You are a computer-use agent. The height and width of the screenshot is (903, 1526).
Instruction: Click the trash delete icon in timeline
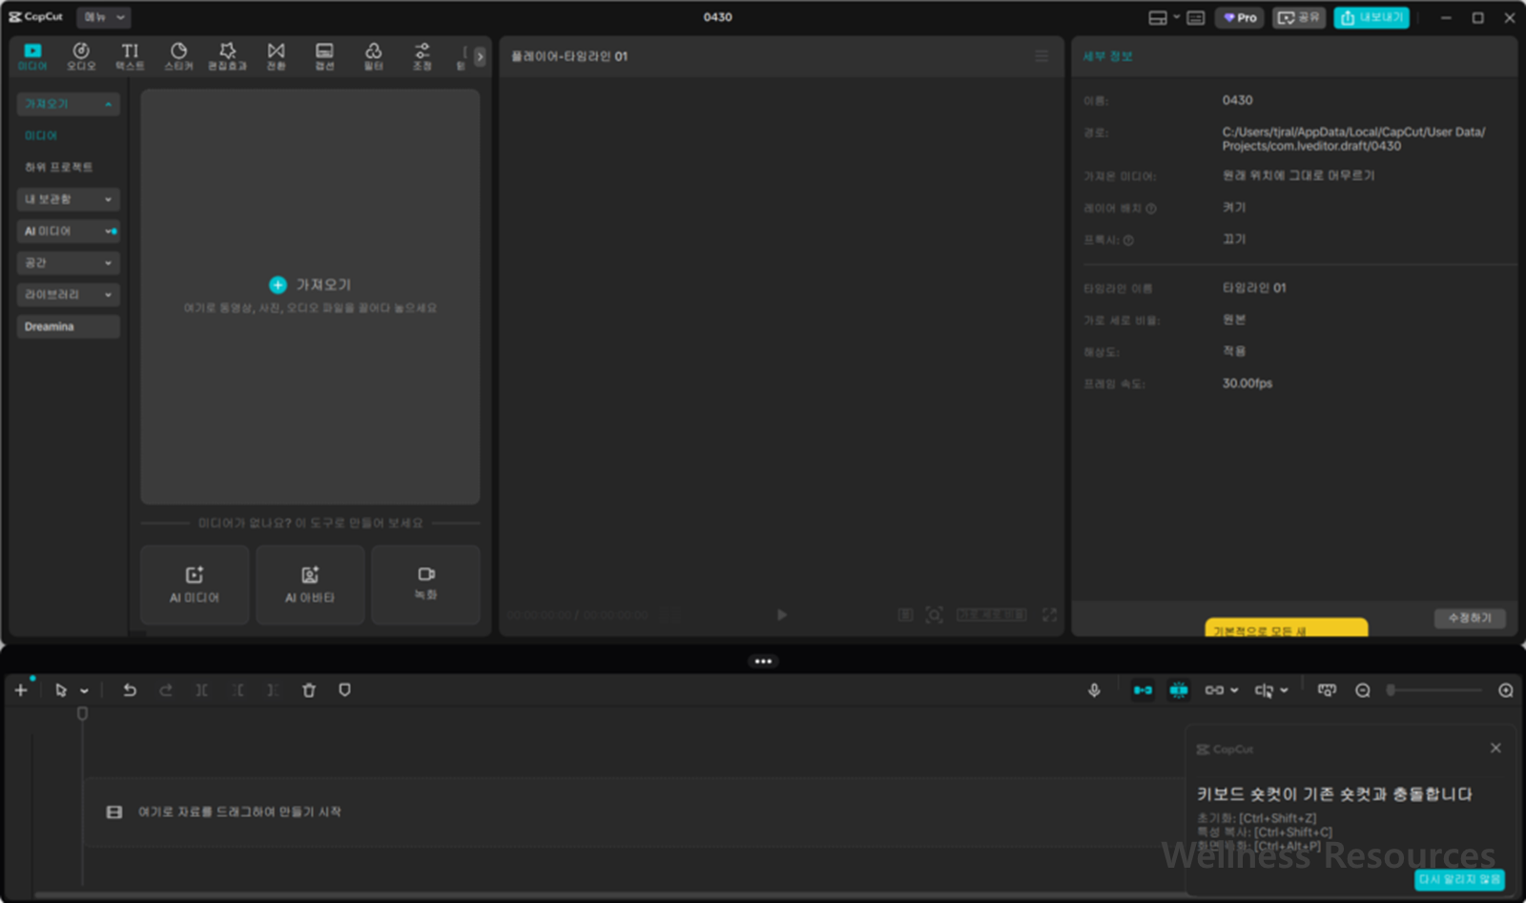tap(309, 690)
